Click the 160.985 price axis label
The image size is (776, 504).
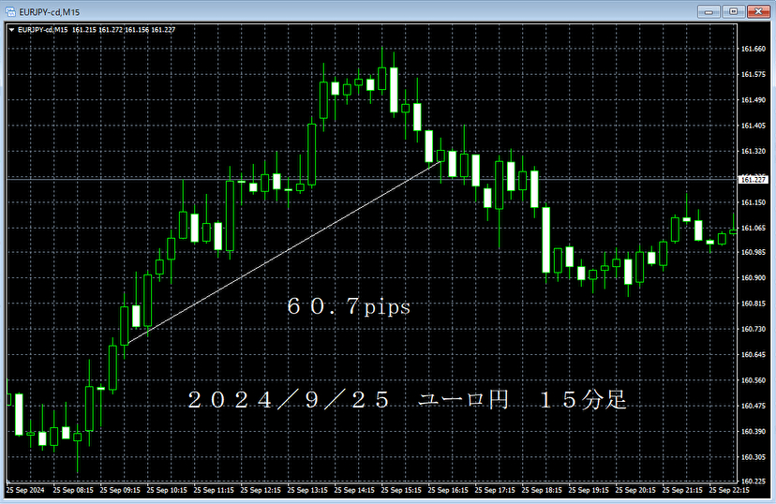(x=754, y=252)
